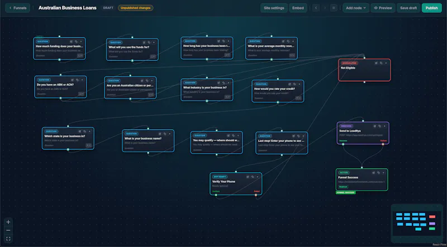This screenshot has width=447, height=247.
Task: Edit the 'How much funding does your busin...' node
Action: tap(72, 41)
